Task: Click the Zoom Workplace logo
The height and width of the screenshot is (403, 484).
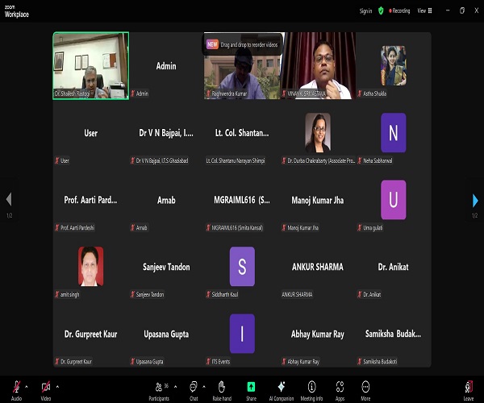Action: pyautogui.click(x=17, y=11)
